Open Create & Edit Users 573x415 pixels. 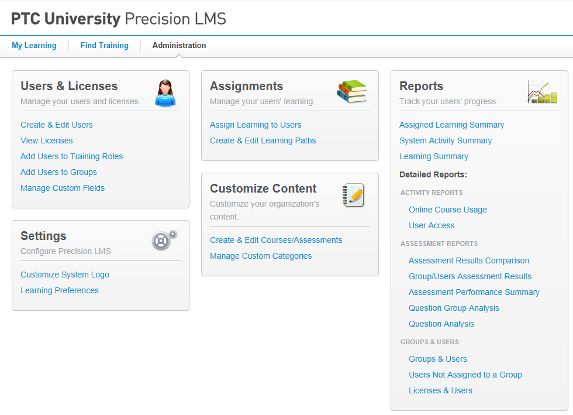(56, 125)
